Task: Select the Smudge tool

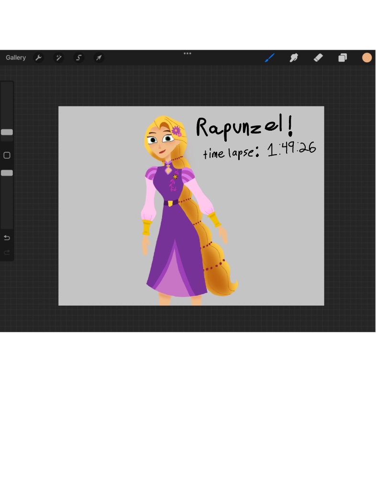Action: coord(294,57)
